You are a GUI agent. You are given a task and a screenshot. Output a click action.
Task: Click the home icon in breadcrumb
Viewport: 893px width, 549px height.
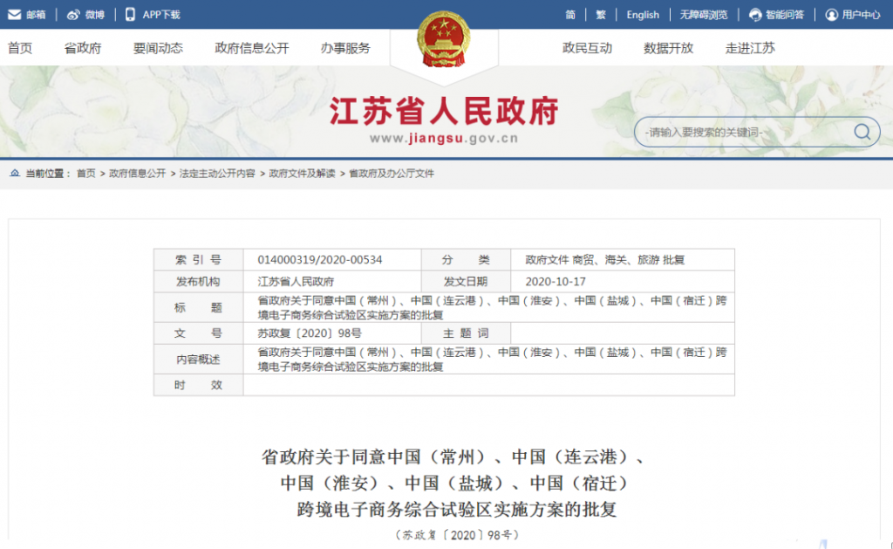tap(15, 173)
